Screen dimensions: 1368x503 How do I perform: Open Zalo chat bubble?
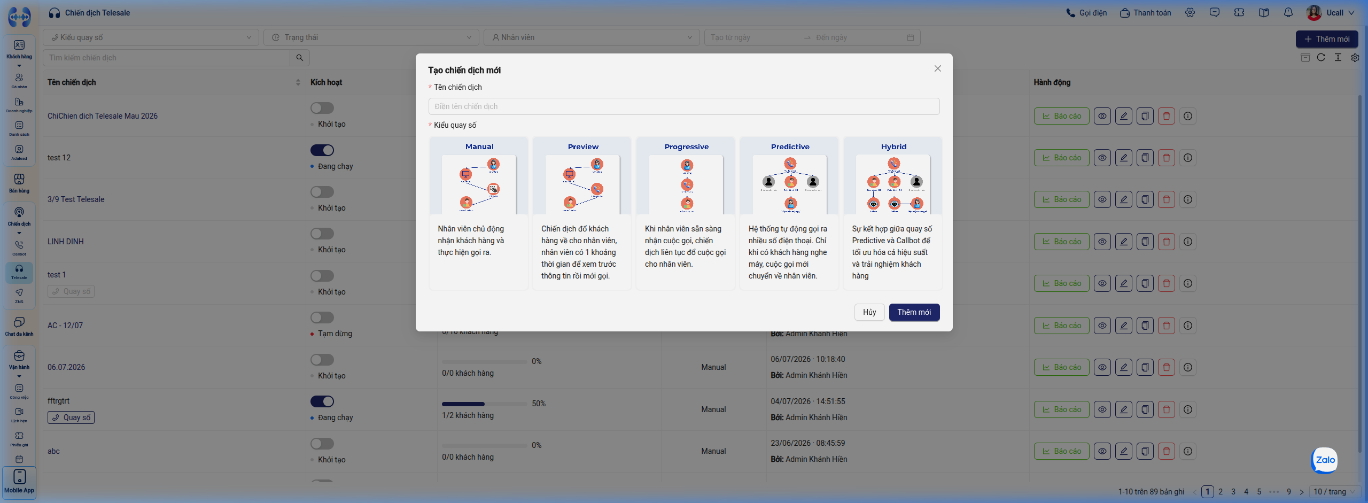point(1325,460)
